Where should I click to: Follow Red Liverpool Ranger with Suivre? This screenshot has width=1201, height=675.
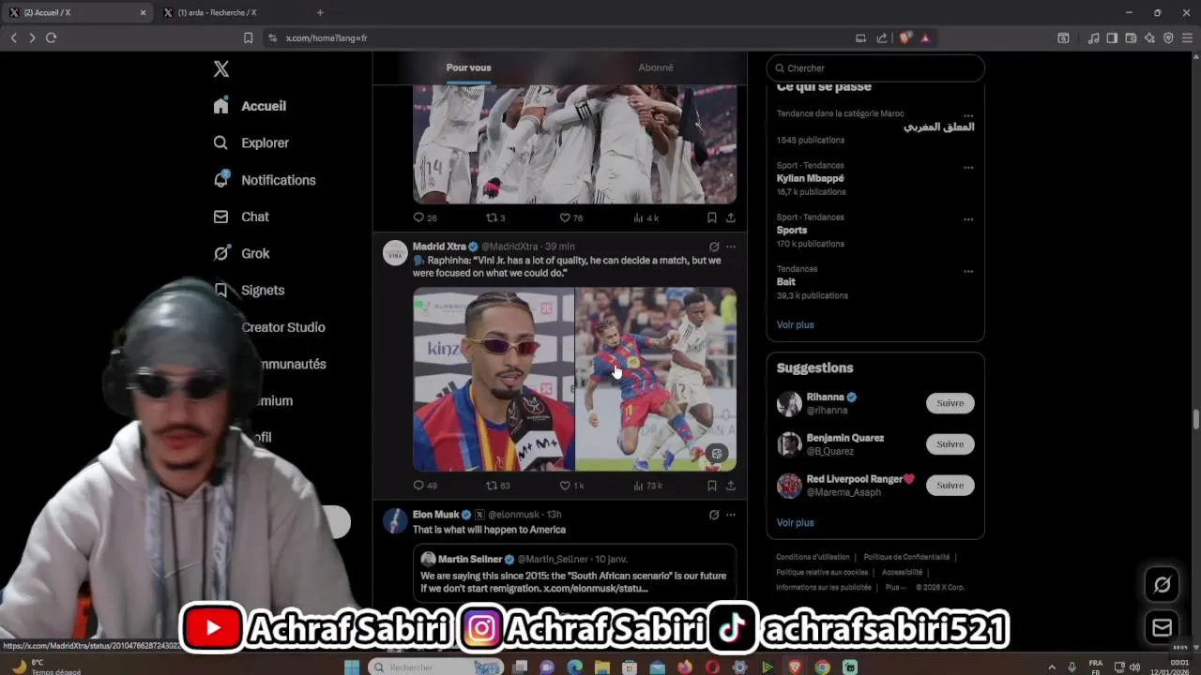coord(950,485)
